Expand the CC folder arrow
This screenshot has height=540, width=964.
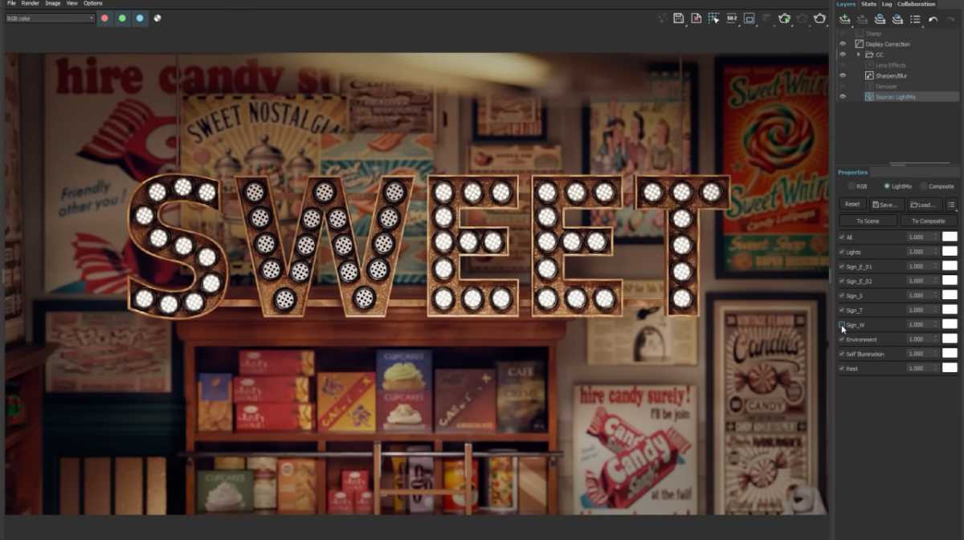(x=859, y=55)
